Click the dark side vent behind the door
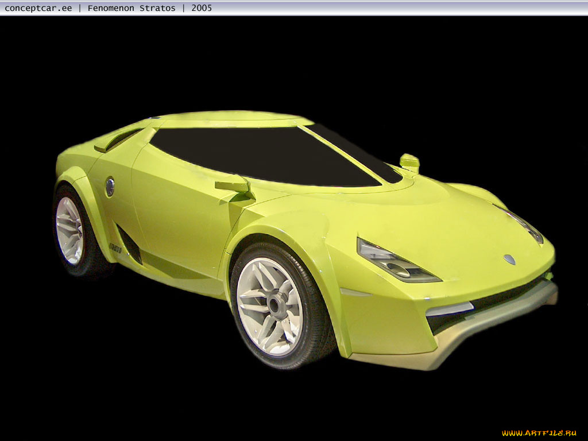The width and height of the screenshot is (588, 441). [130, 244]
